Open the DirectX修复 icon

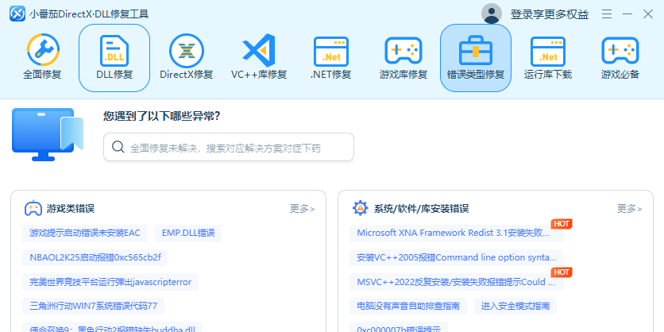(187, 51)
